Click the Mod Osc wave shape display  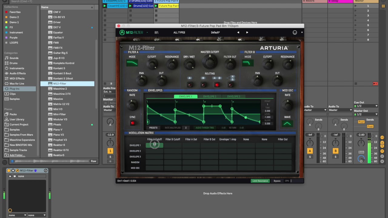point(287,124)
